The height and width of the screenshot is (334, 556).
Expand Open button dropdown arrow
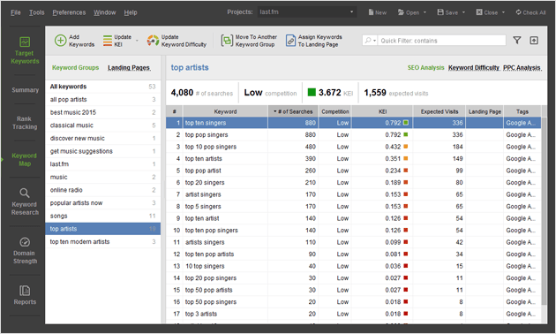coord(425,12)
